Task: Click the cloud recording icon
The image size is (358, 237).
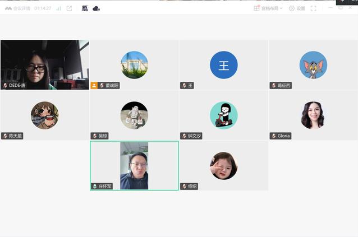Action: (x=96, y=8)
